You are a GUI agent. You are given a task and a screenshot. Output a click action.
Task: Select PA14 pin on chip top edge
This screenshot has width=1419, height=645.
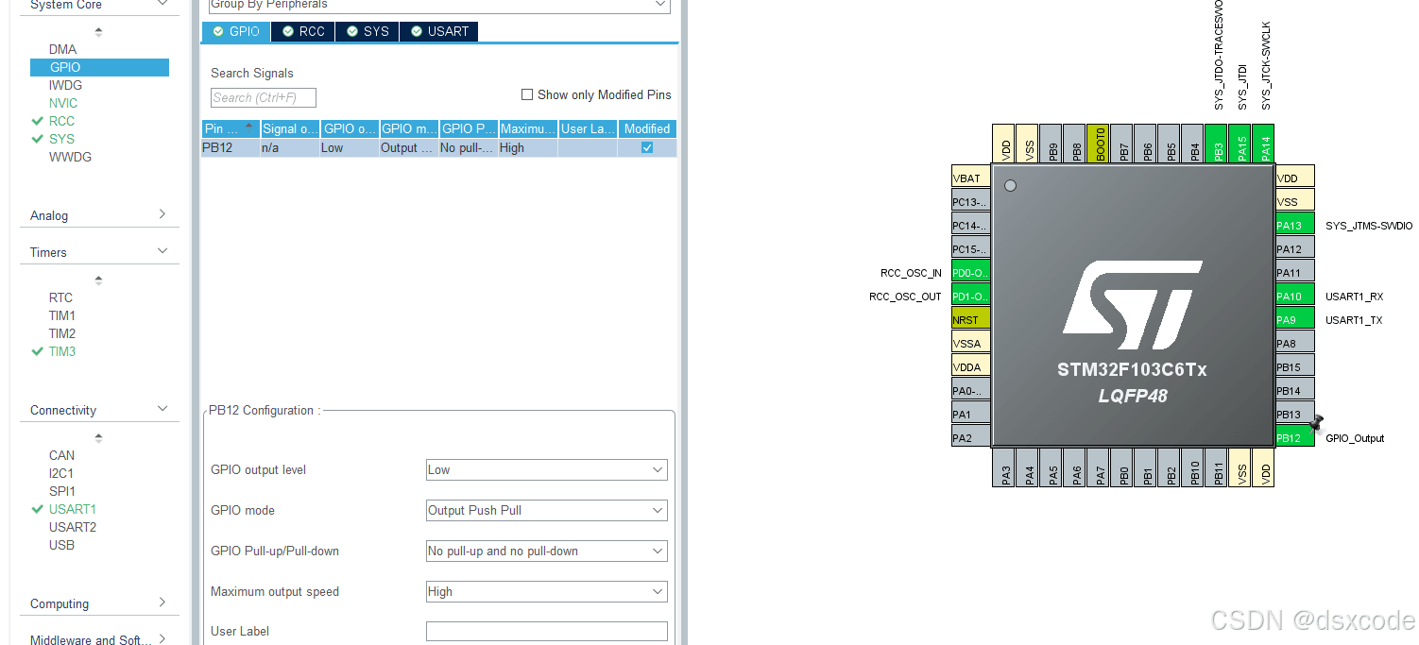coord(1263,144)
